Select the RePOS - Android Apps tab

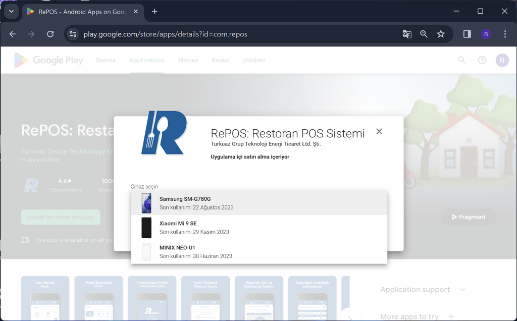coord(82,12)
